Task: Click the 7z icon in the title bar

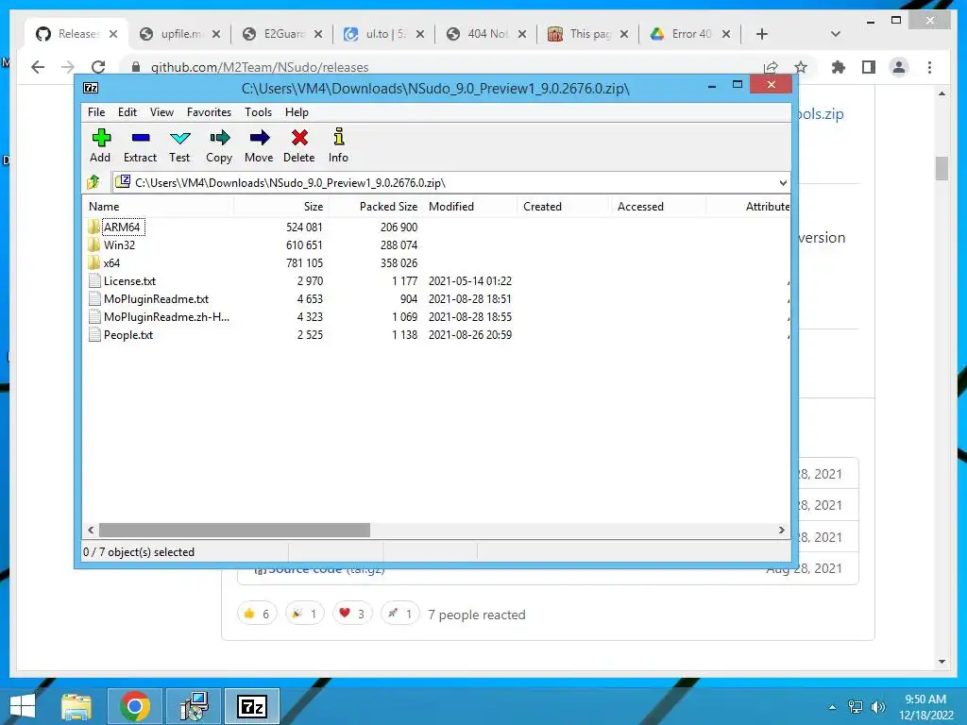Action: 91,88
